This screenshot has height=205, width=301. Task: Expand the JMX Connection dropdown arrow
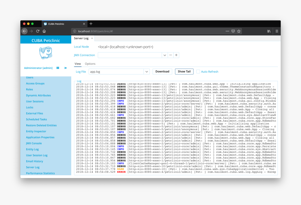(x=165, y=55)
